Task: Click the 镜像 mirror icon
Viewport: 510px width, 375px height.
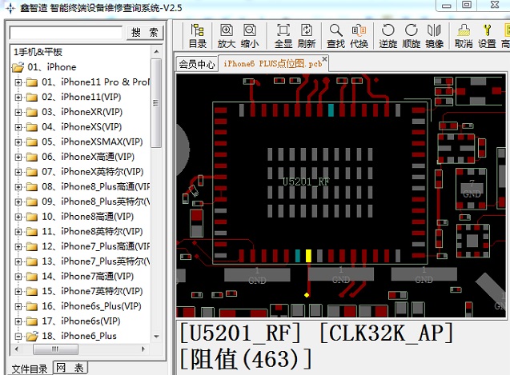Action: pyautogui.click(x=435, y=36)
